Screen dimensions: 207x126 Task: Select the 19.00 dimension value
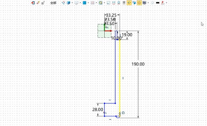click(x=127, y=35)
